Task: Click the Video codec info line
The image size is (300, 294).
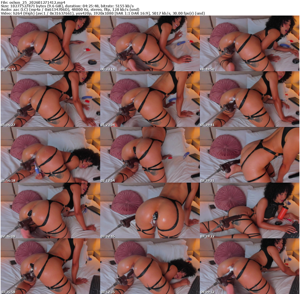Action: coord(103,13)
